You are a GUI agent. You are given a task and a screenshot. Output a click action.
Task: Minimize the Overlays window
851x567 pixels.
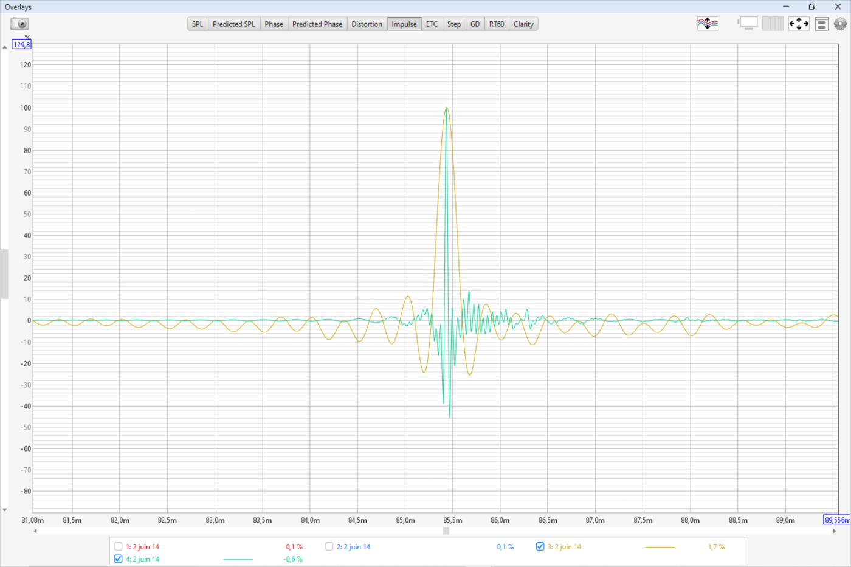786,7
